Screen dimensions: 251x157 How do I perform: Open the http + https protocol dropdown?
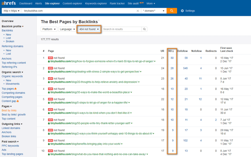click(x=12, y=11)
